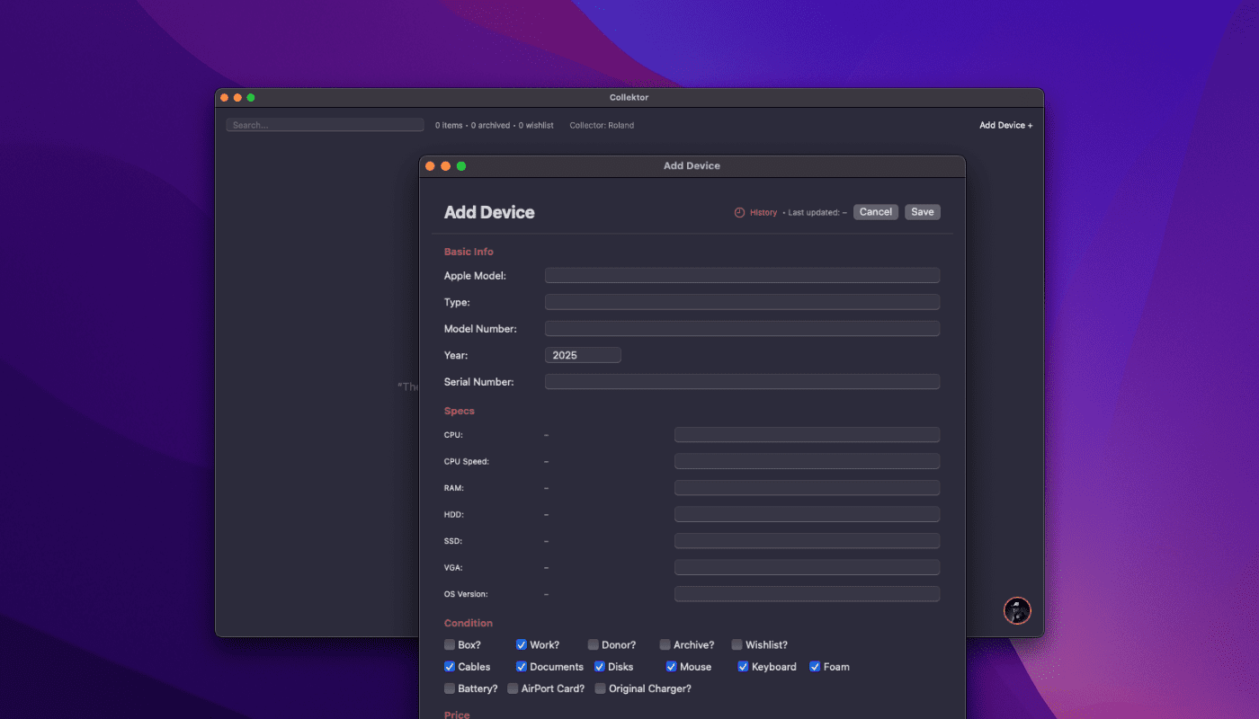The width and height of the screenshot is (1259, 719).
Task: Select the Model Number field
Action: point(742,329)
